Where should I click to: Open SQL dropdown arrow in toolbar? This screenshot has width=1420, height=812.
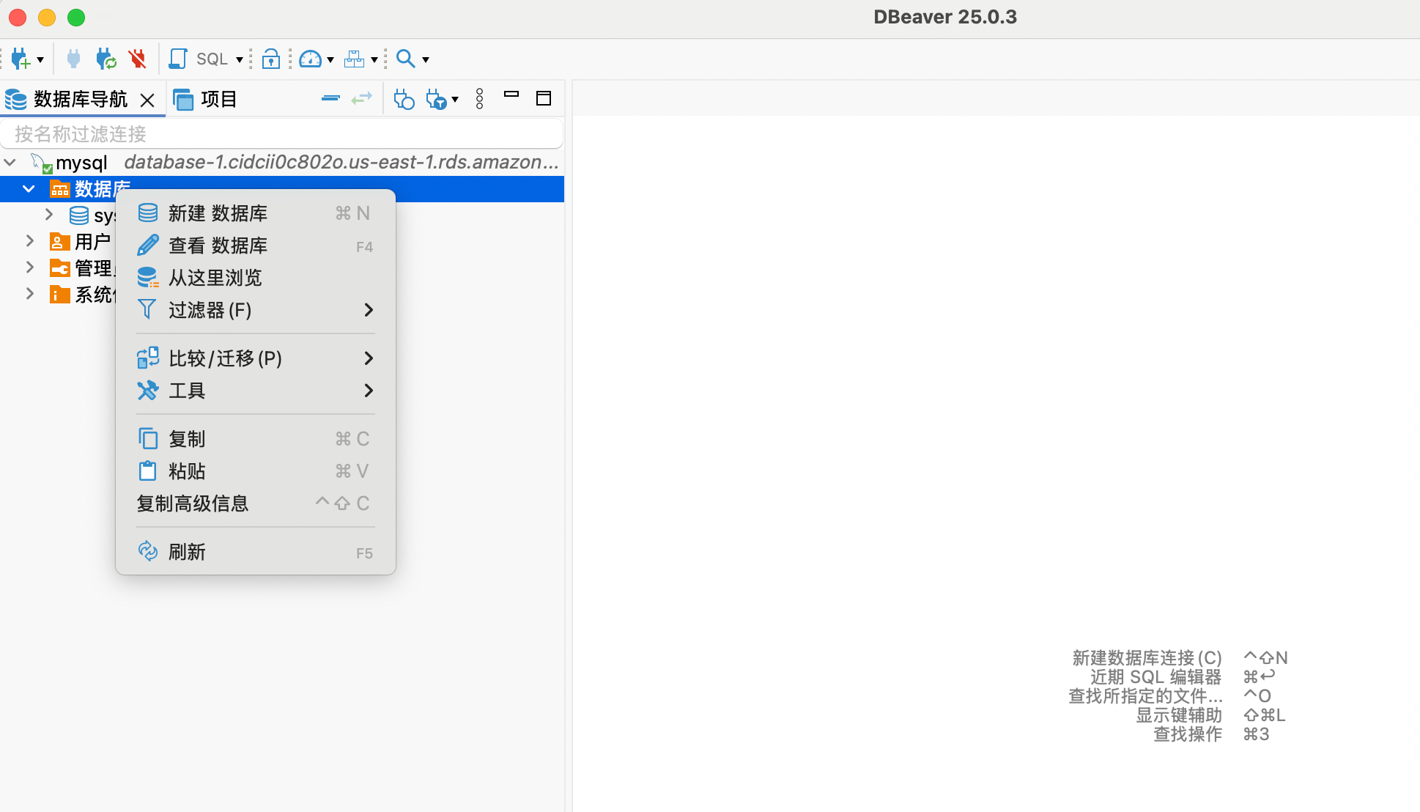[240, 59]
